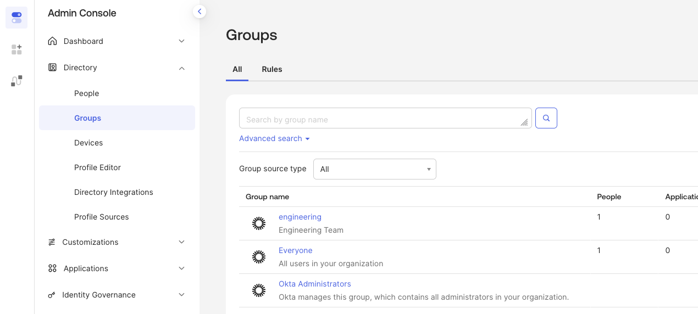The width and height of the screenshot is (698, 314).
Task: Click the engineering group logo icon
Action: (x=259, y=223)
